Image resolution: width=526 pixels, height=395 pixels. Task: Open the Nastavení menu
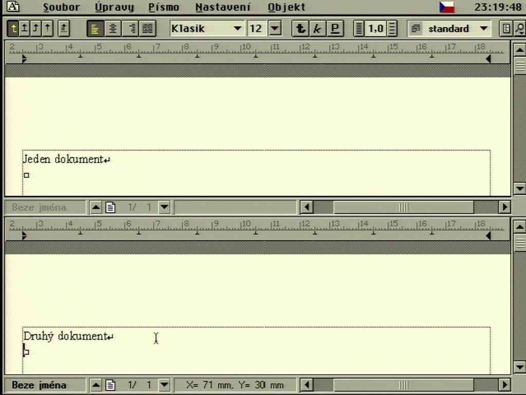[223, 7]
